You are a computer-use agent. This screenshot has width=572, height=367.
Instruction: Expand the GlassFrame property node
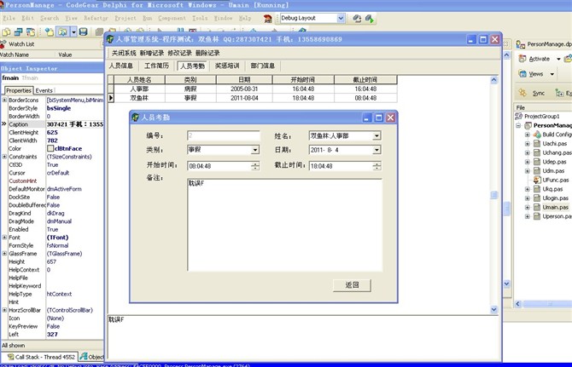click(4, 254)
